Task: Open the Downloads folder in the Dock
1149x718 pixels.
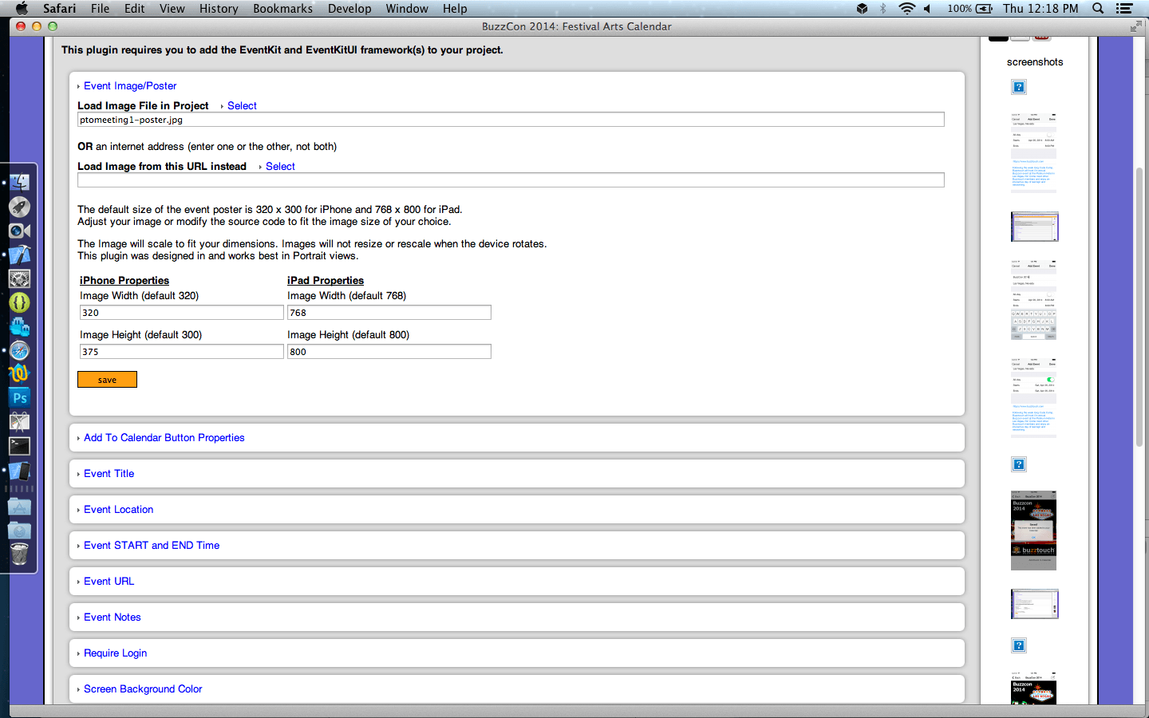Action: pos(19,530)
